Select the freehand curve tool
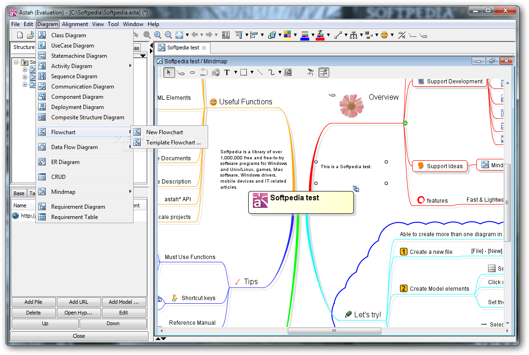The image size is (529, 355). pos(271,73)
